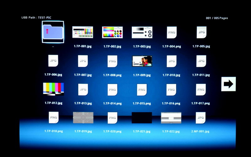Open the 1.TP-017.png file icon
The width and height of the screenshot is (251, 157).
pyautogui.click(x=201, y=89)
